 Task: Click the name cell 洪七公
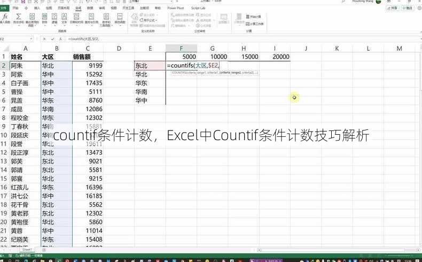point(25,196)
